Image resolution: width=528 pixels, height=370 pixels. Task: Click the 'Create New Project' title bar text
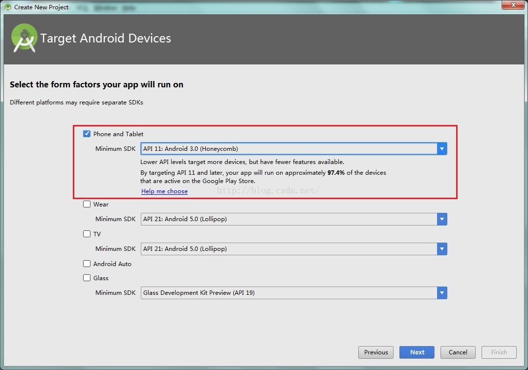[42, 7]
